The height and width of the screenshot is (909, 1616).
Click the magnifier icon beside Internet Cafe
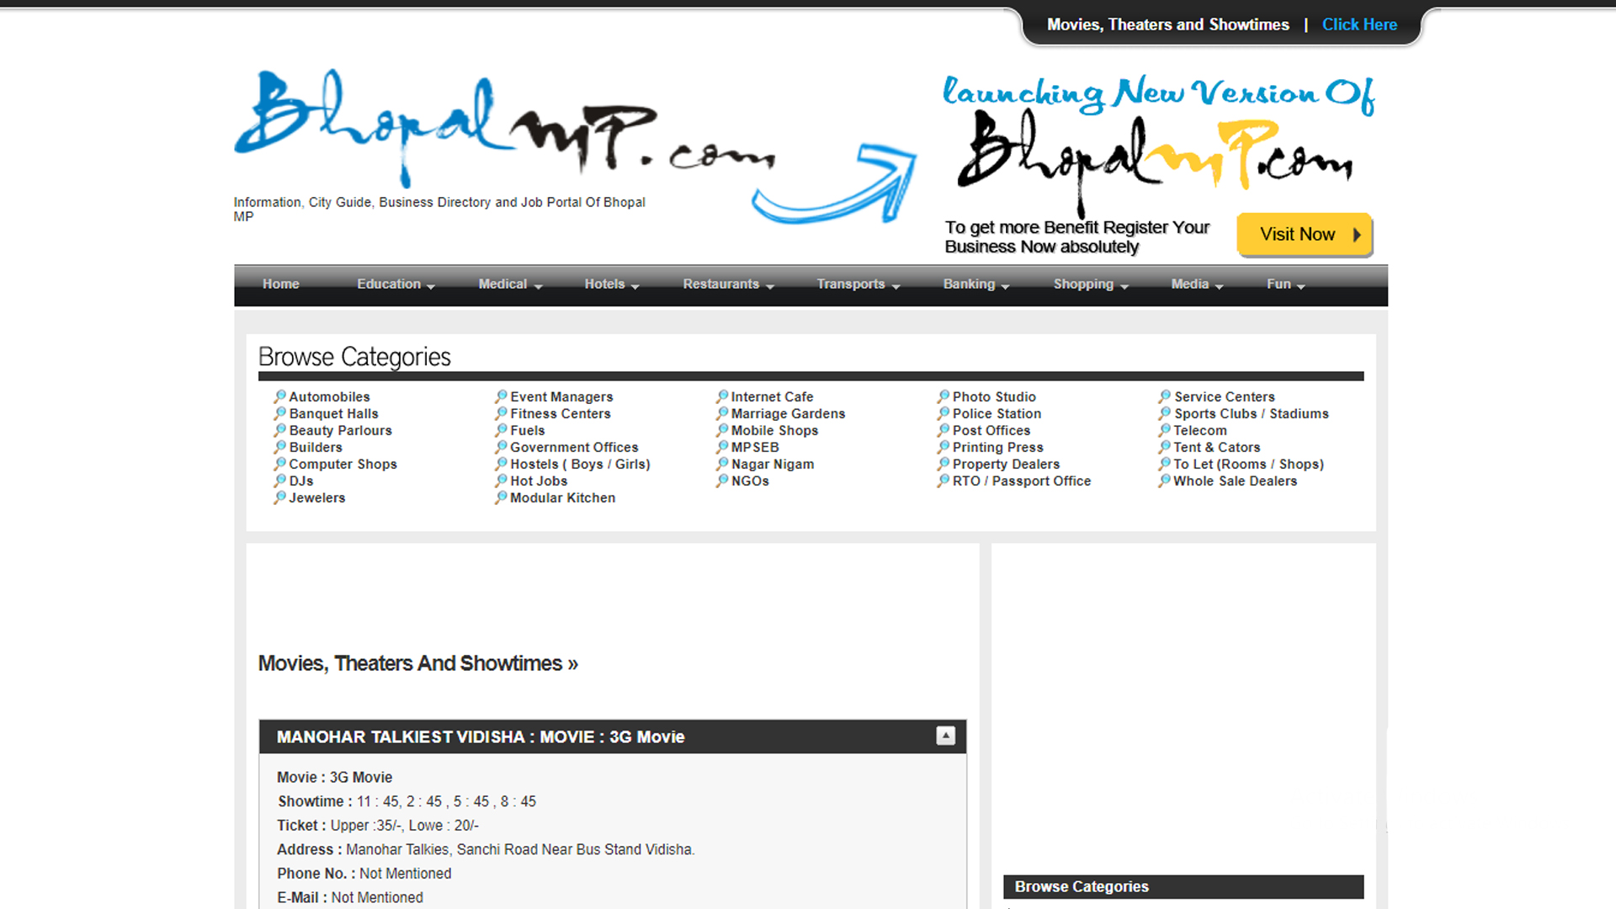pos(722,396)
